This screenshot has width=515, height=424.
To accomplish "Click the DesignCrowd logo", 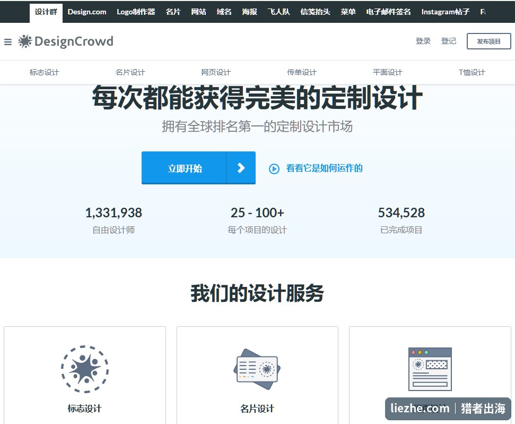I will pos(66,41).
